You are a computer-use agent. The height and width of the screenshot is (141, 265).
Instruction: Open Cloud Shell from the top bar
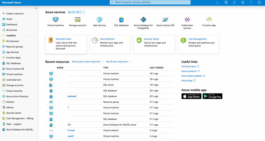coord(218,2)
